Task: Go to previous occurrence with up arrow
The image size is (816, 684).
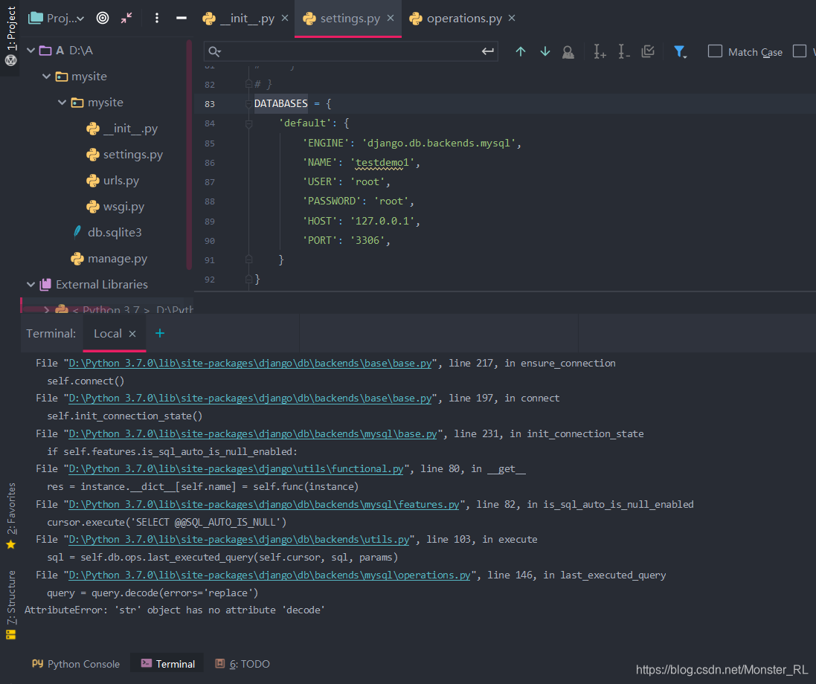Action: coord(520,51)
